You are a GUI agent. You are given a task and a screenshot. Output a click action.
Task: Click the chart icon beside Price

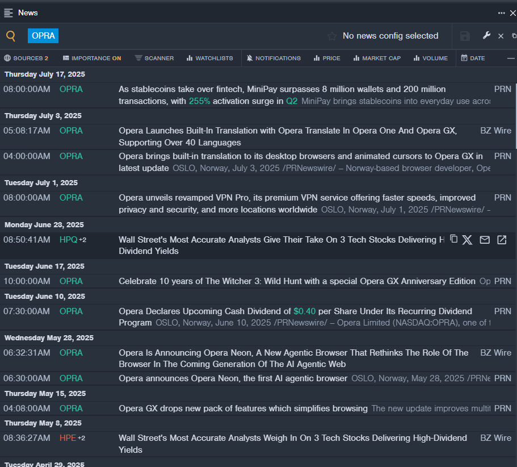(x=317, y=58)
